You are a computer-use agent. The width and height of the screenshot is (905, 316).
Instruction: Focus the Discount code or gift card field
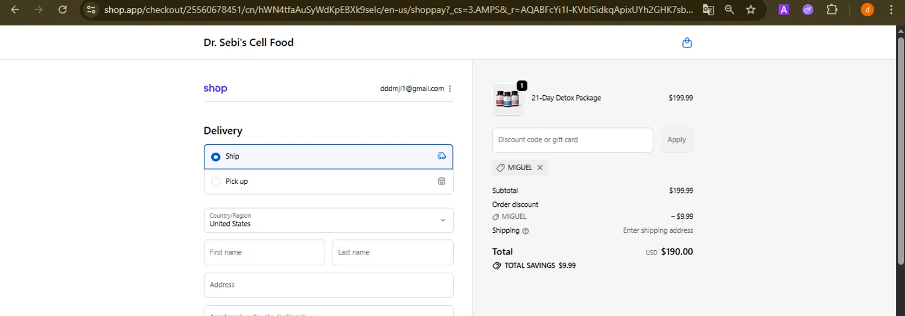(x=573, y=140)
